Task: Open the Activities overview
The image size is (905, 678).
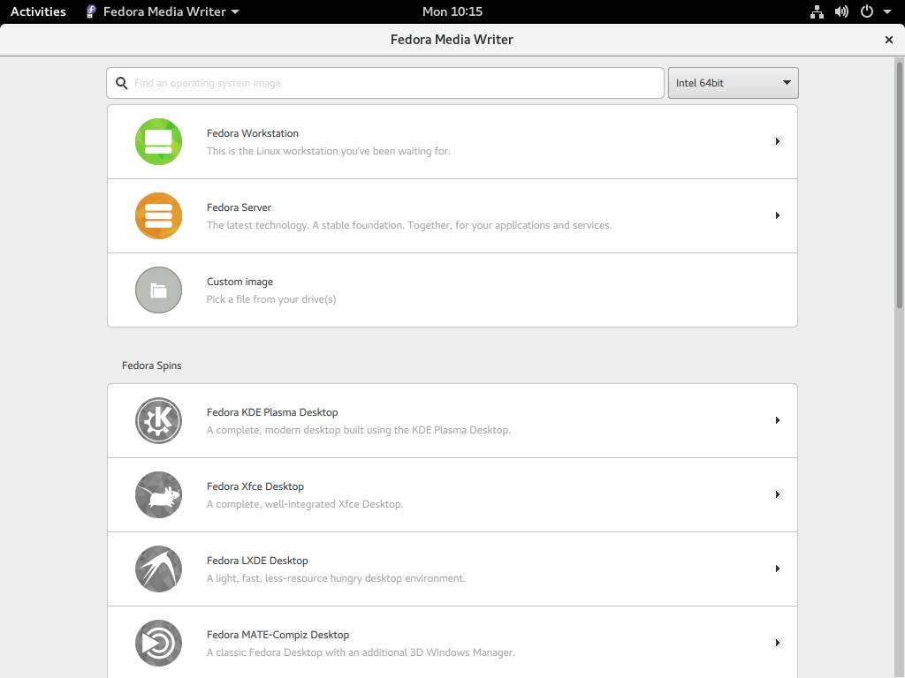Action: click(x=38, y=11)
